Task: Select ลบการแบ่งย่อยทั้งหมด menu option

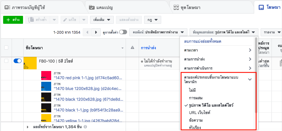Action: (202, 41)
